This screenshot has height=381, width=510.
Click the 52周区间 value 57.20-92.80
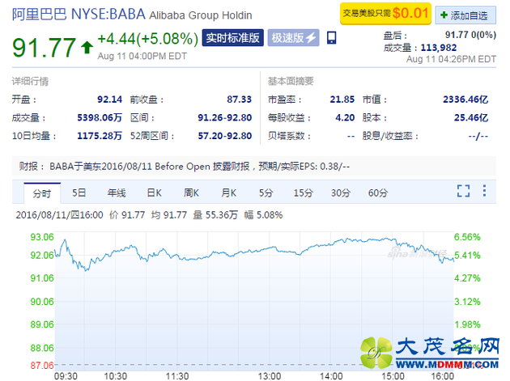(225, 136)
